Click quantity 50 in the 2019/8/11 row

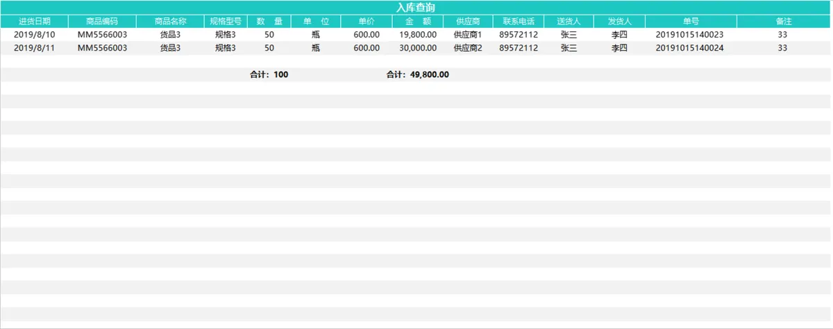click(269, 48)
